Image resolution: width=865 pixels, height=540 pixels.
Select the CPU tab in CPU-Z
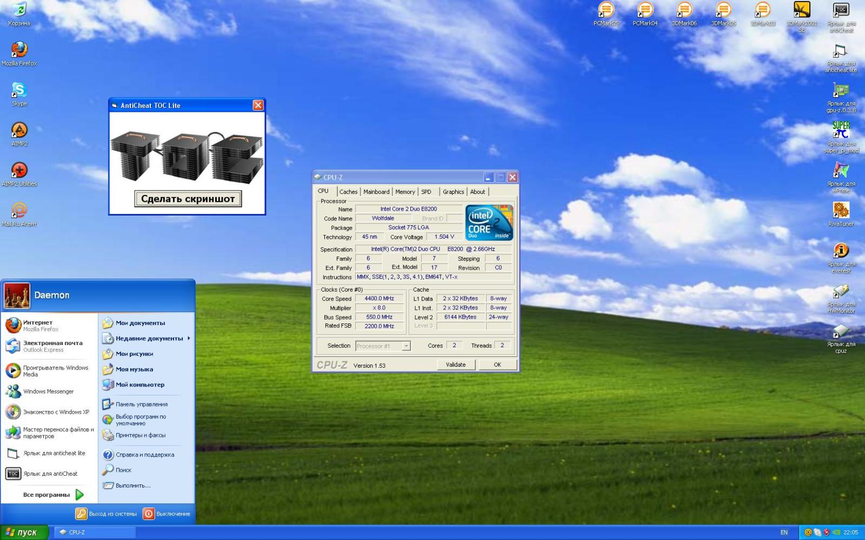point(323,191)
